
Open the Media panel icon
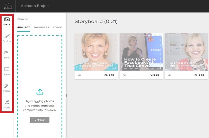[x=7, y=20]
